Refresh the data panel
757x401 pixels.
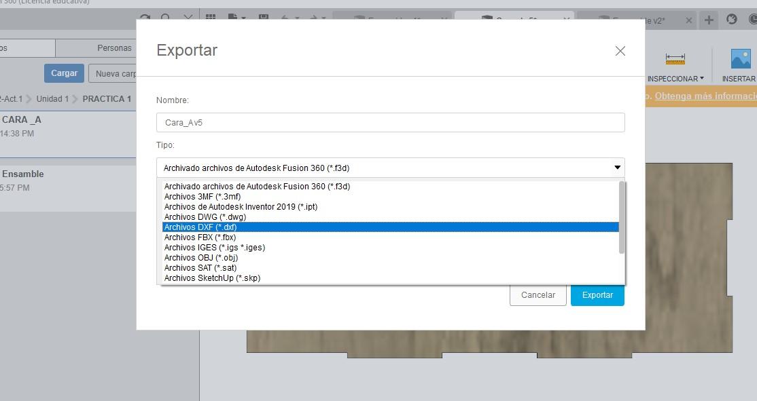pyautogui.click(x=145, y=17)
